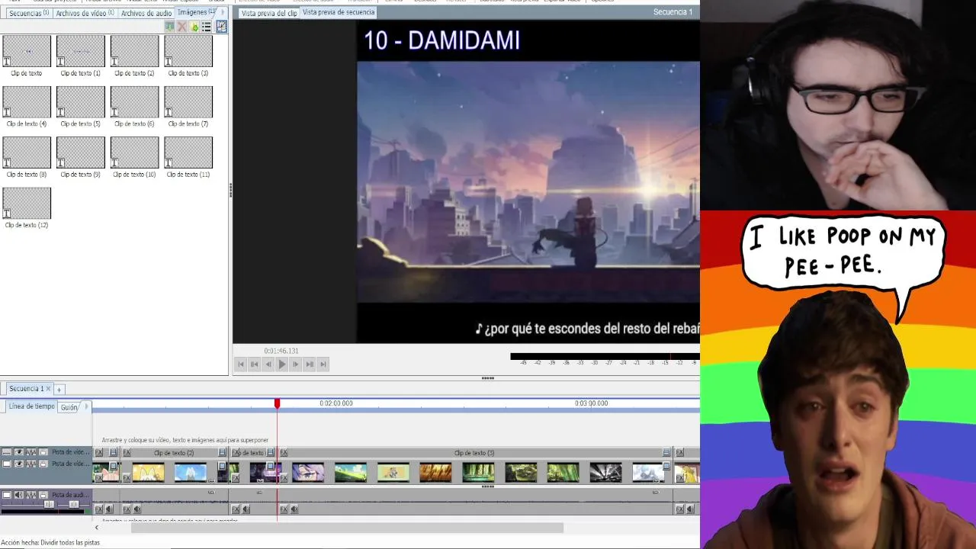Viewport: 976px width, 549px height.
Task: Click the thumbnail view icon at bin toolbar end
Action: click(x=221, y=27)
